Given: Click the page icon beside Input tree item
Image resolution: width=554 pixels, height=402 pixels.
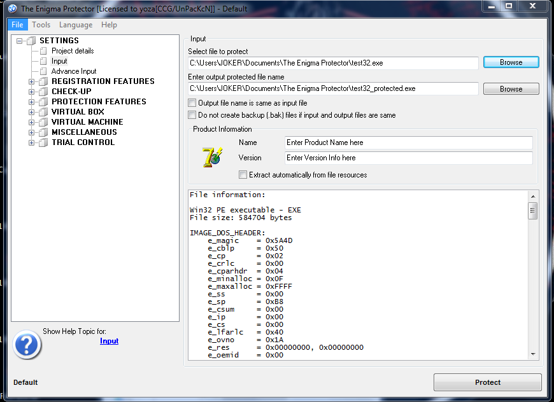Looking at the screenshot, I should pyautogui.click(x=43, y=62).
